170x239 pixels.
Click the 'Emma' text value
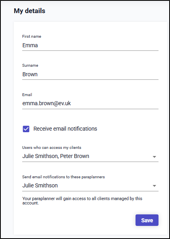pos(30,45)
